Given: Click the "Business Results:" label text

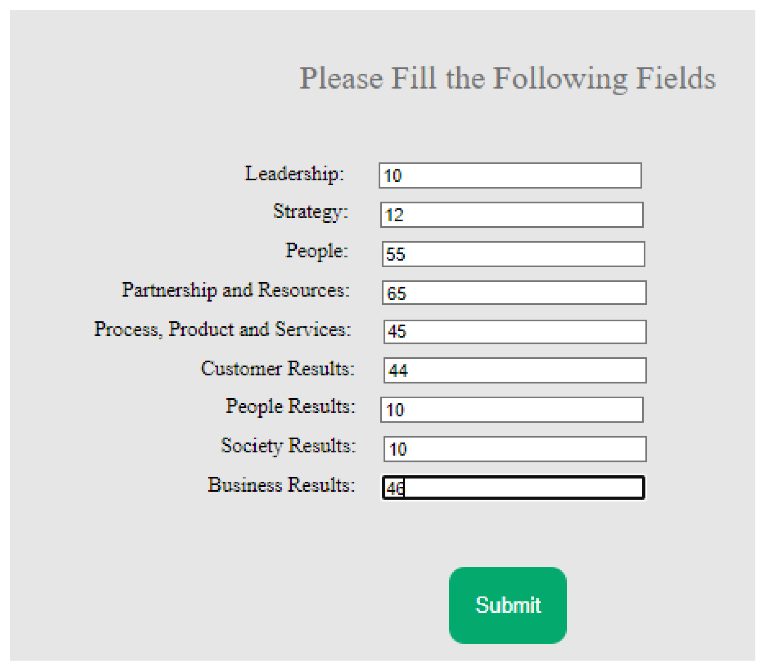Looking at the screenshot, I should click(281, 485).
